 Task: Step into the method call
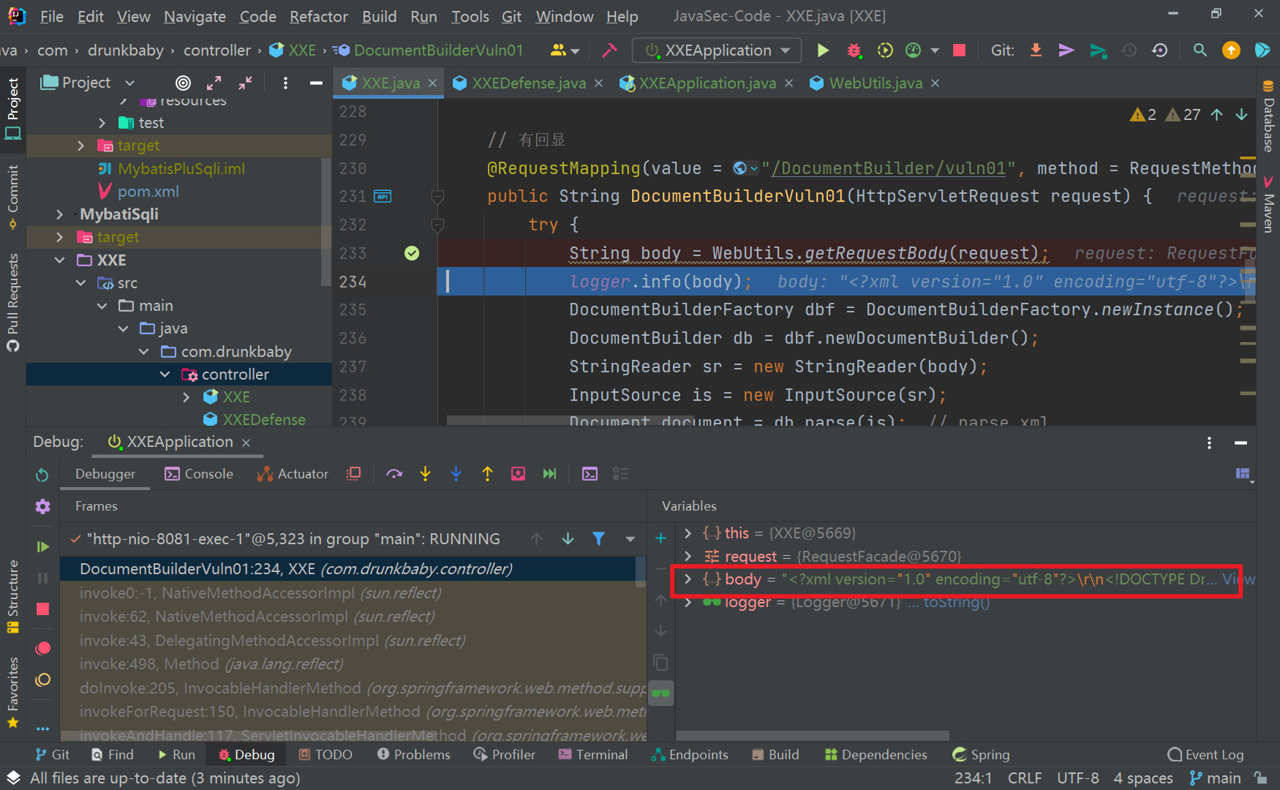tap(425, 473)
